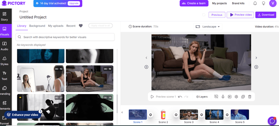Choose the 00:26 hair silhouette clip

pyautogui.click(x=90, y=107)
